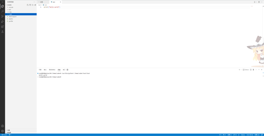Open the Source Control view
Viewport: 264px width, 136px height.
3,16
